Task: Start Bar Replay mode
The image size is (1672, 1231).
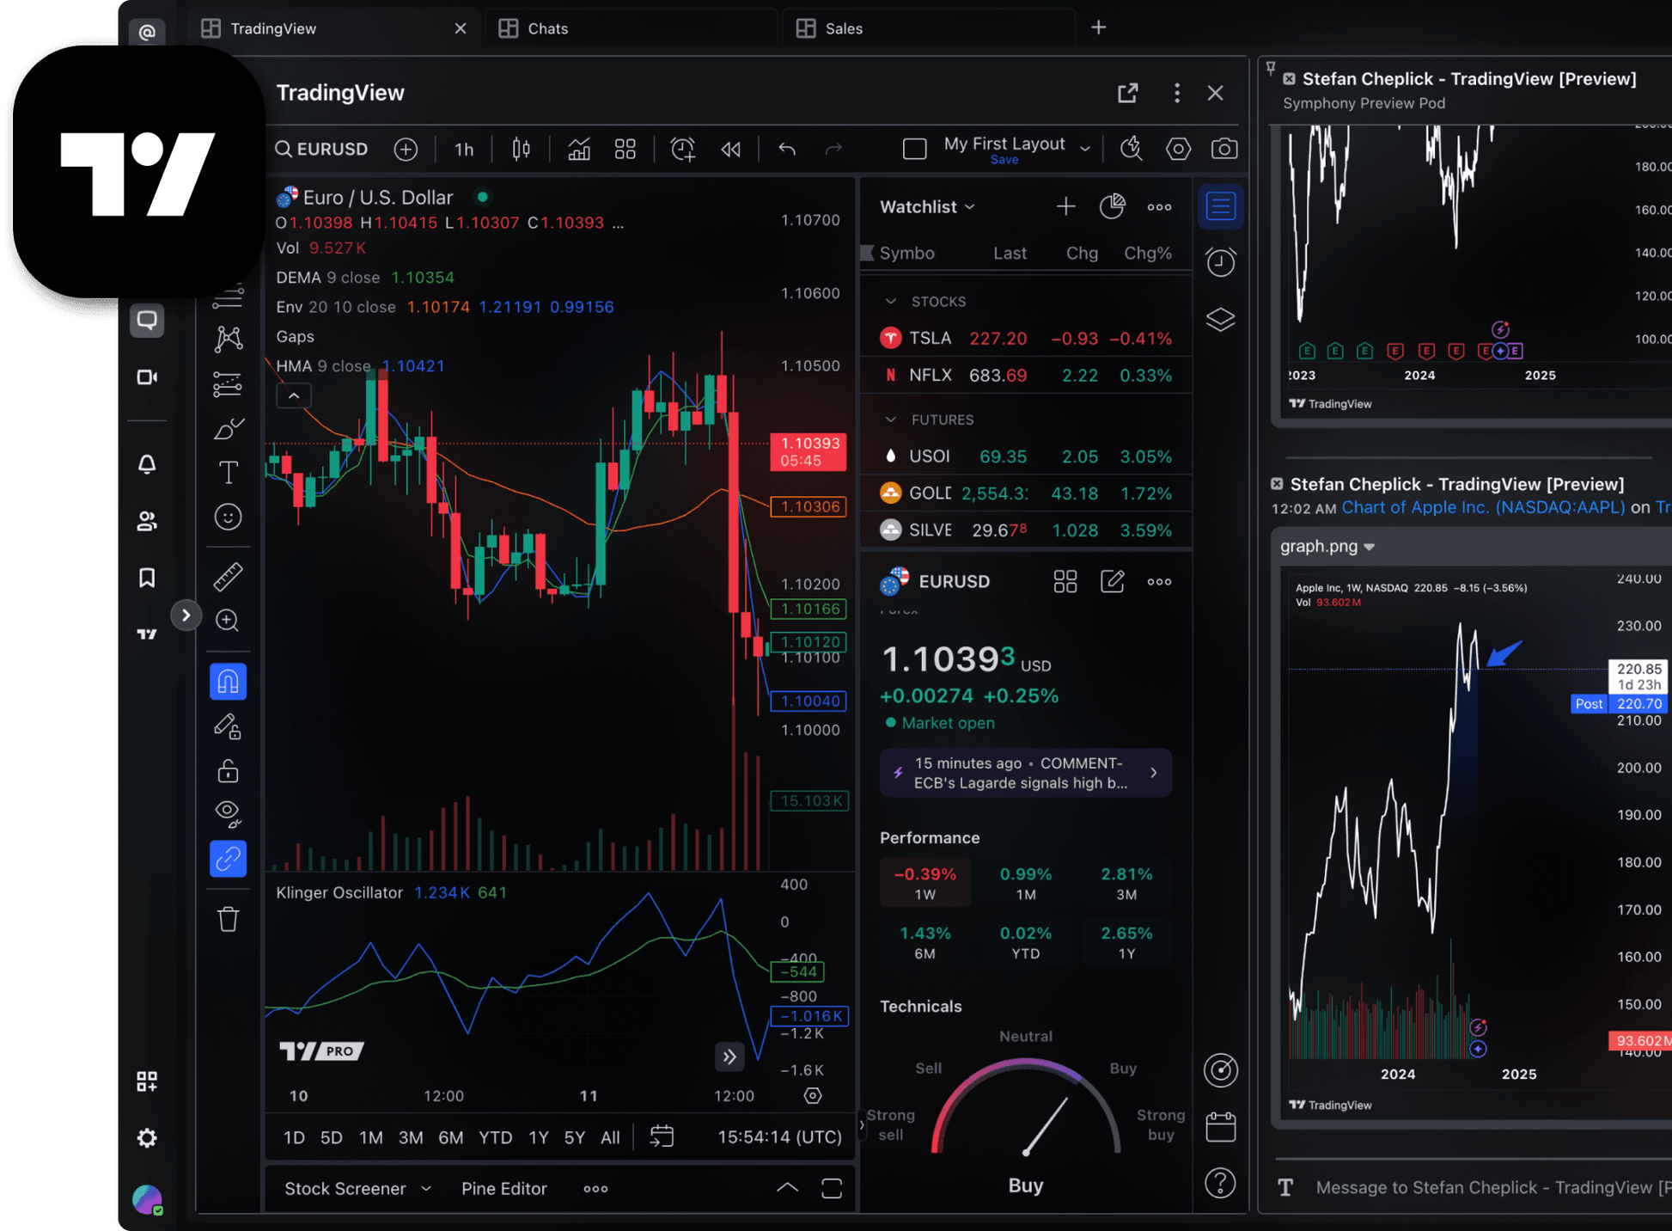Action: click(729, 149)
